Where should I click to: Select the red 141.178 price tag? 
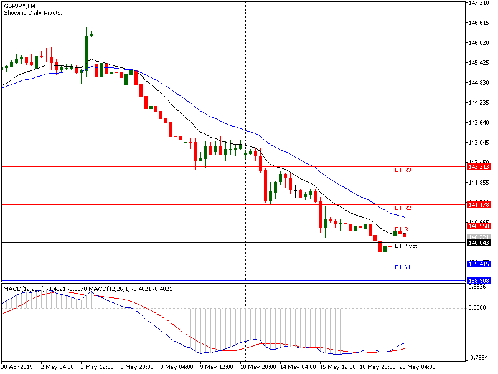tap(478, 204)
